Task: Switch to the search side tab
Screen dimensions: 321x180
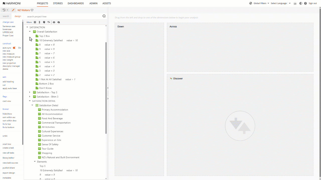Action: click(x=6, y=16)
